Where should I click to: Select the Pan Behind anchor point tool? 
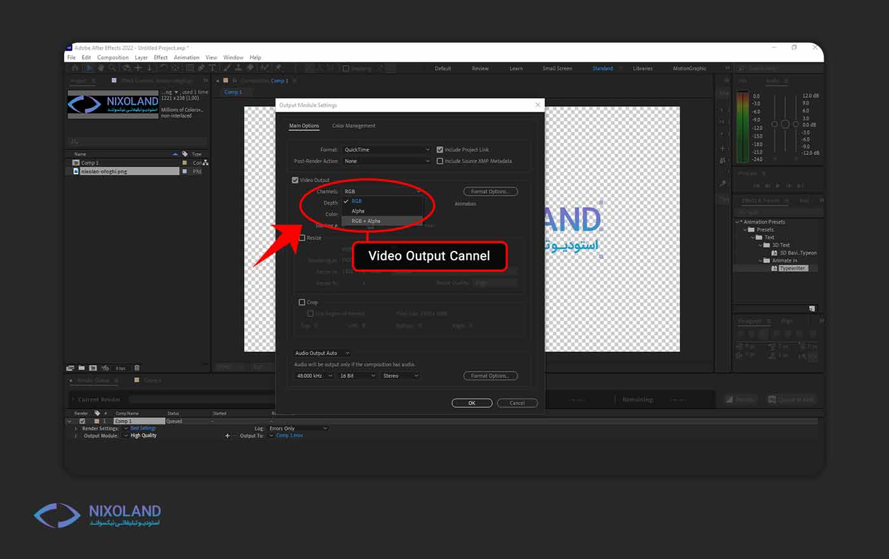click(177, 68)
